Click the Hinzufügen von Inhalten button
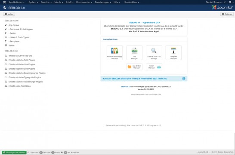The width and height of the screenshot is (235, 155). pyautogui.click(x=14, y=152)
